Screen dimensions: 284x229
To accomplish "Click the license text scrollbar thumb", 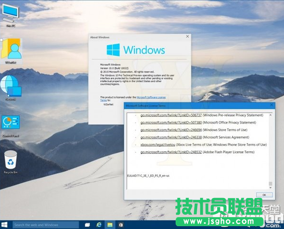I will click(271, 183).
